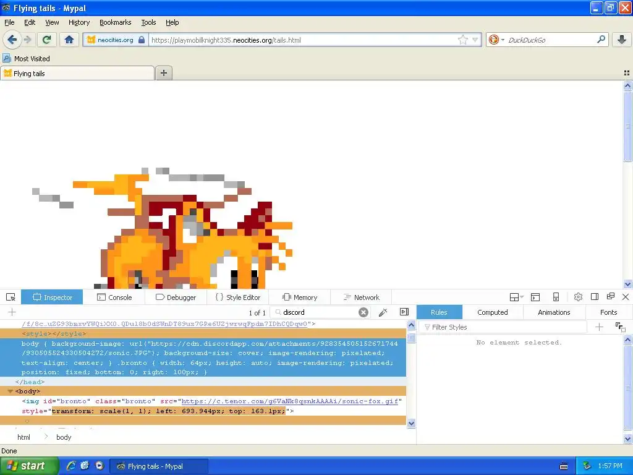Viewport: 633px width, 475px height.
Task: Click the Filter Styles input field
Action: pos(503,327)
